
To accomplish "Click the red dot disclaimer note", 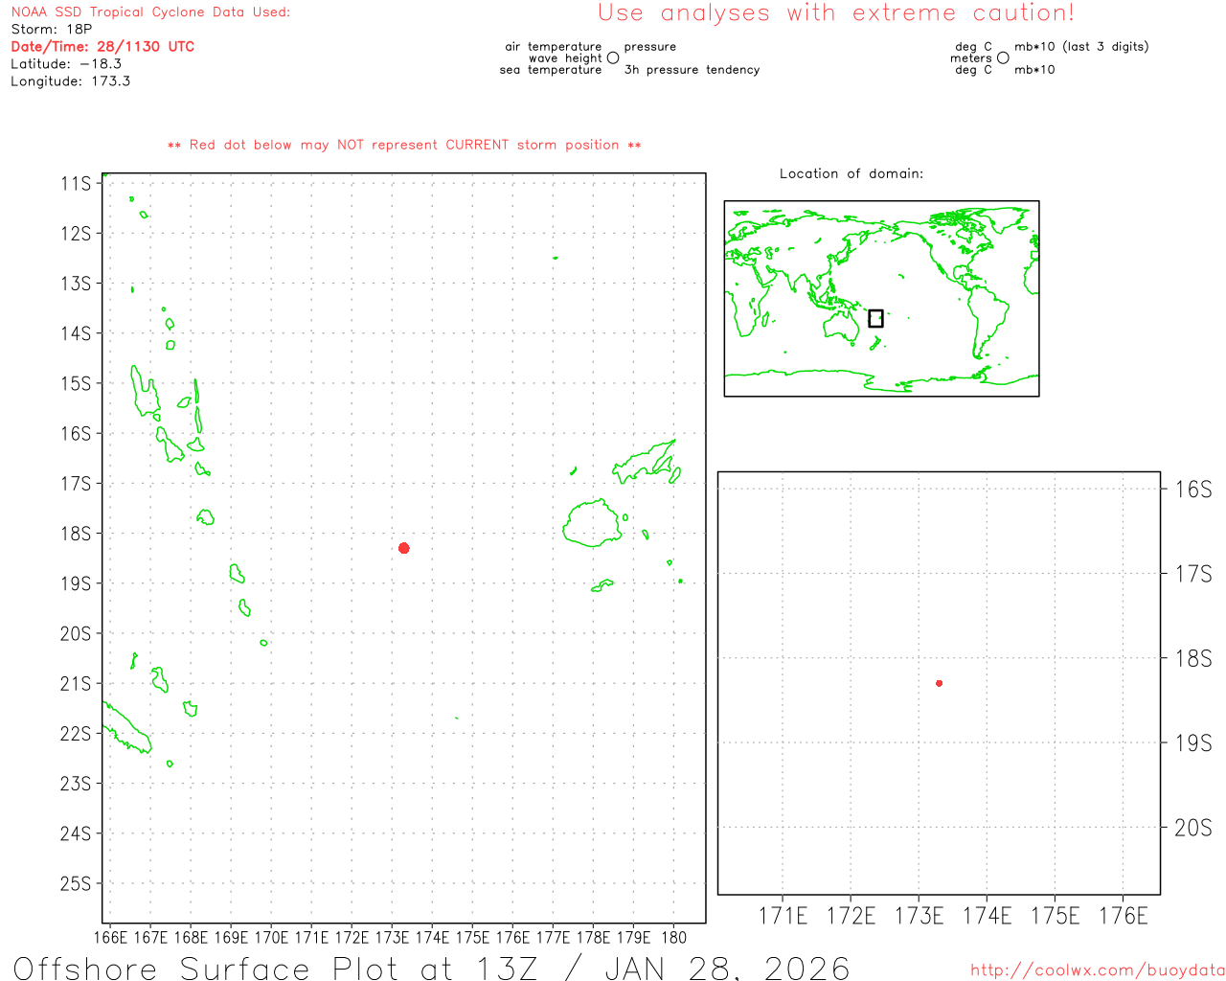I will point(404,146).
